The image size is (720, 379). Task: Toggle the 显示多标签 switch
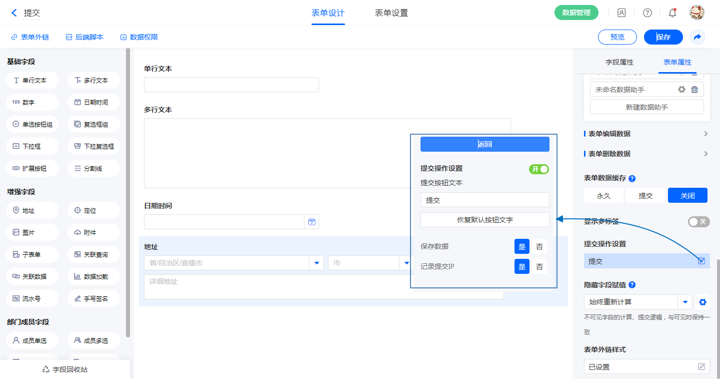(698, 222)
